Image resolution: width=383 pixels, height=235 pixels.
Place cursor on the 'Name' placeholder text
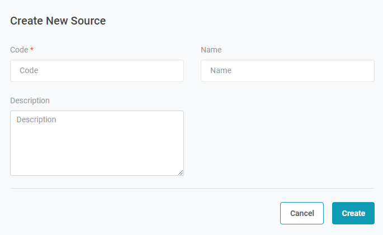(221, 71)
